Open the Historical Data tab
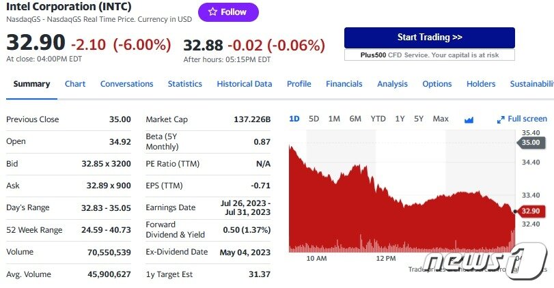The width and height of the screenshot is (554, 288). tap(244, 84)
